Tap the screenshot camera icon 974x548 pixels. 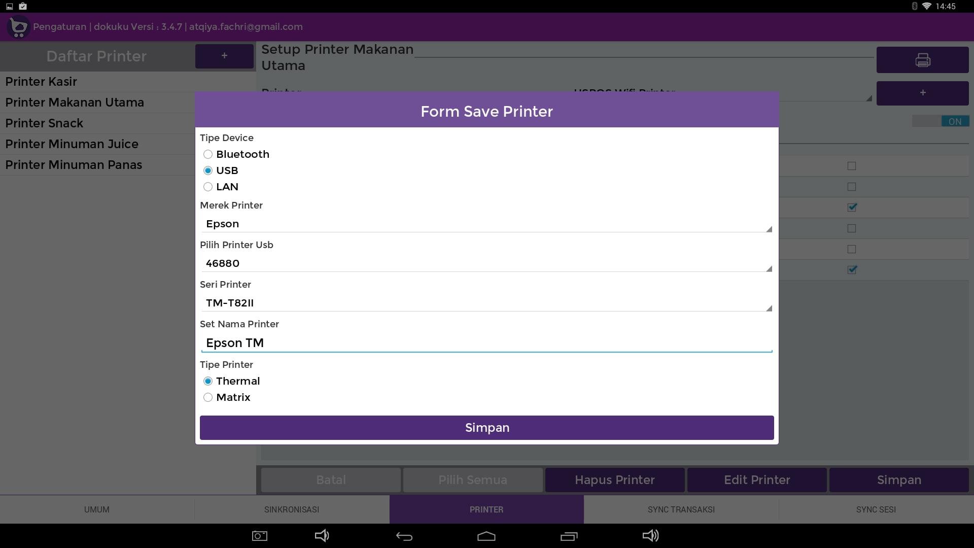click(x=259, y=536)
